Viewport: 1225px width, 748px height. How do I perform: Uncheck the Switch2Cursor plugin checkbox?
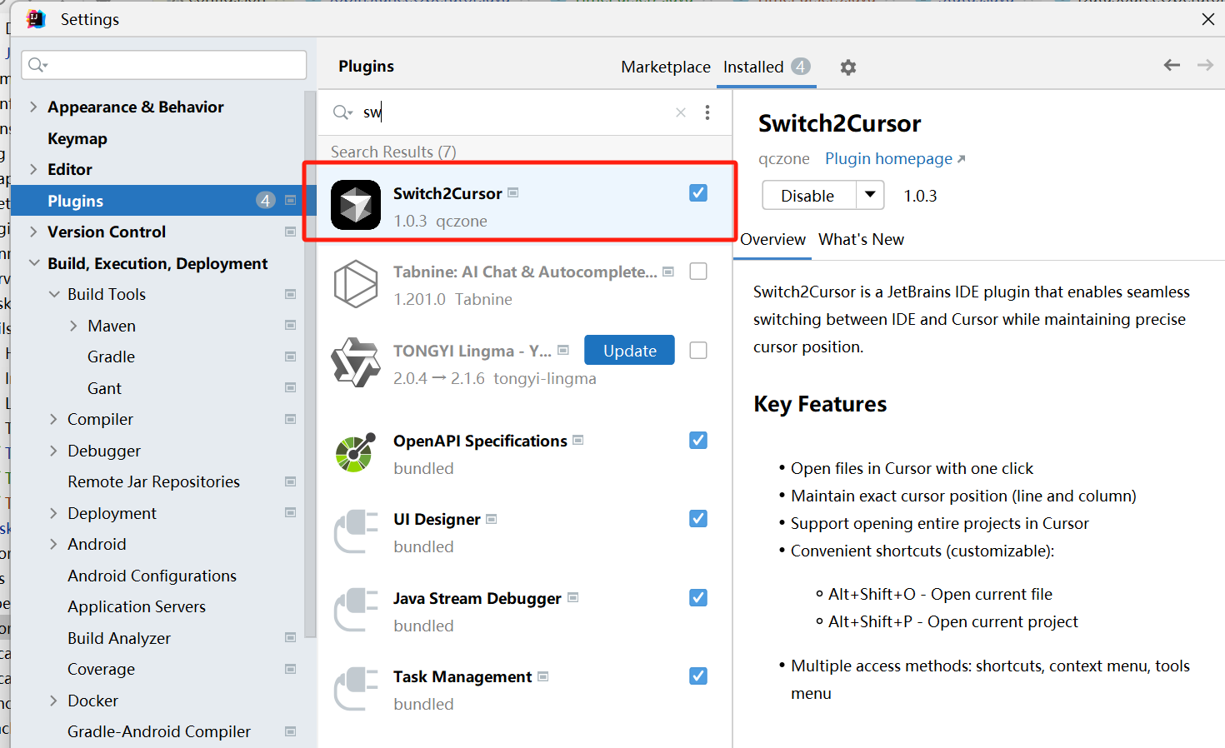pos(698,192)
